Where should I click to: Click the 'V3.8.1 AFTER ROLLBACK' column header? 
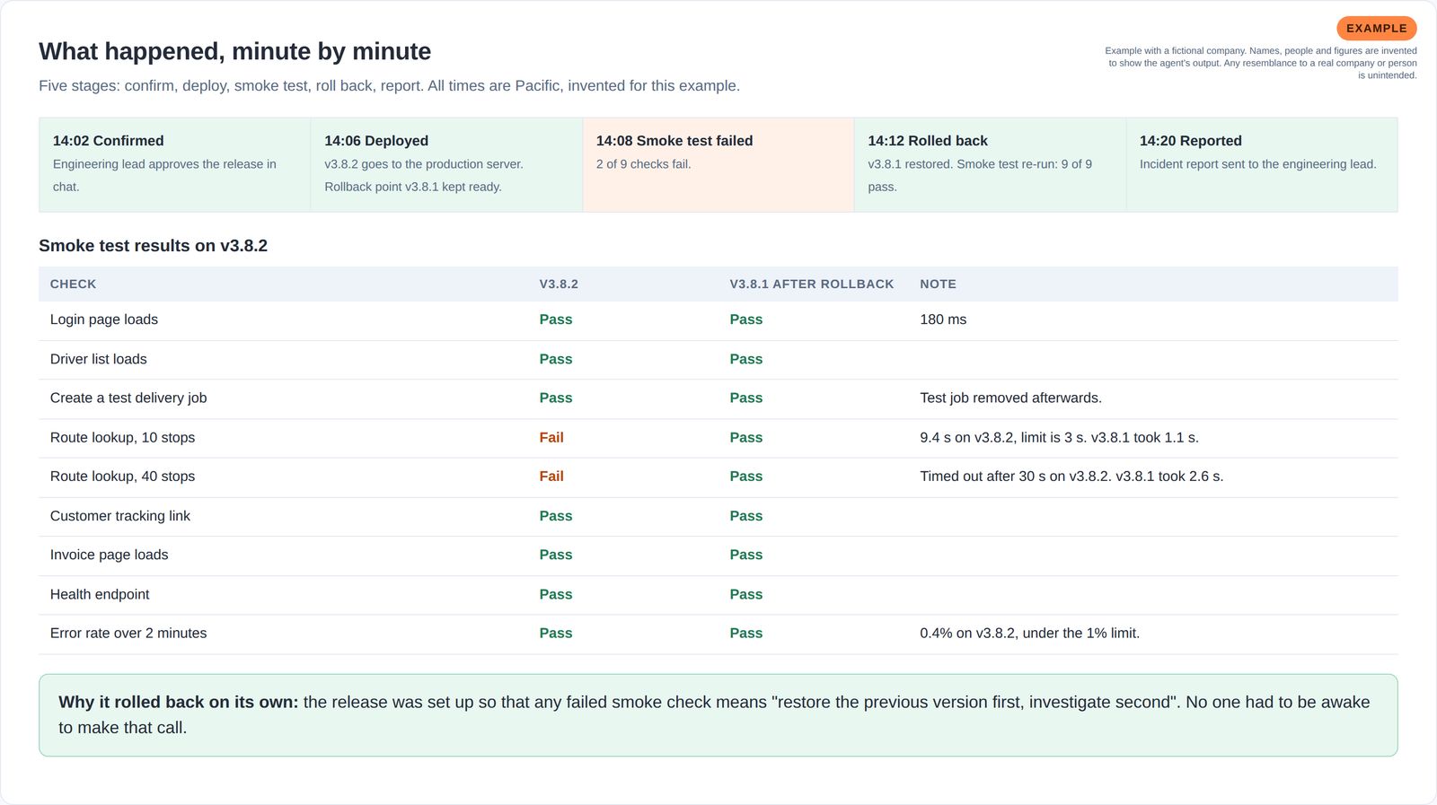point(812,284)
